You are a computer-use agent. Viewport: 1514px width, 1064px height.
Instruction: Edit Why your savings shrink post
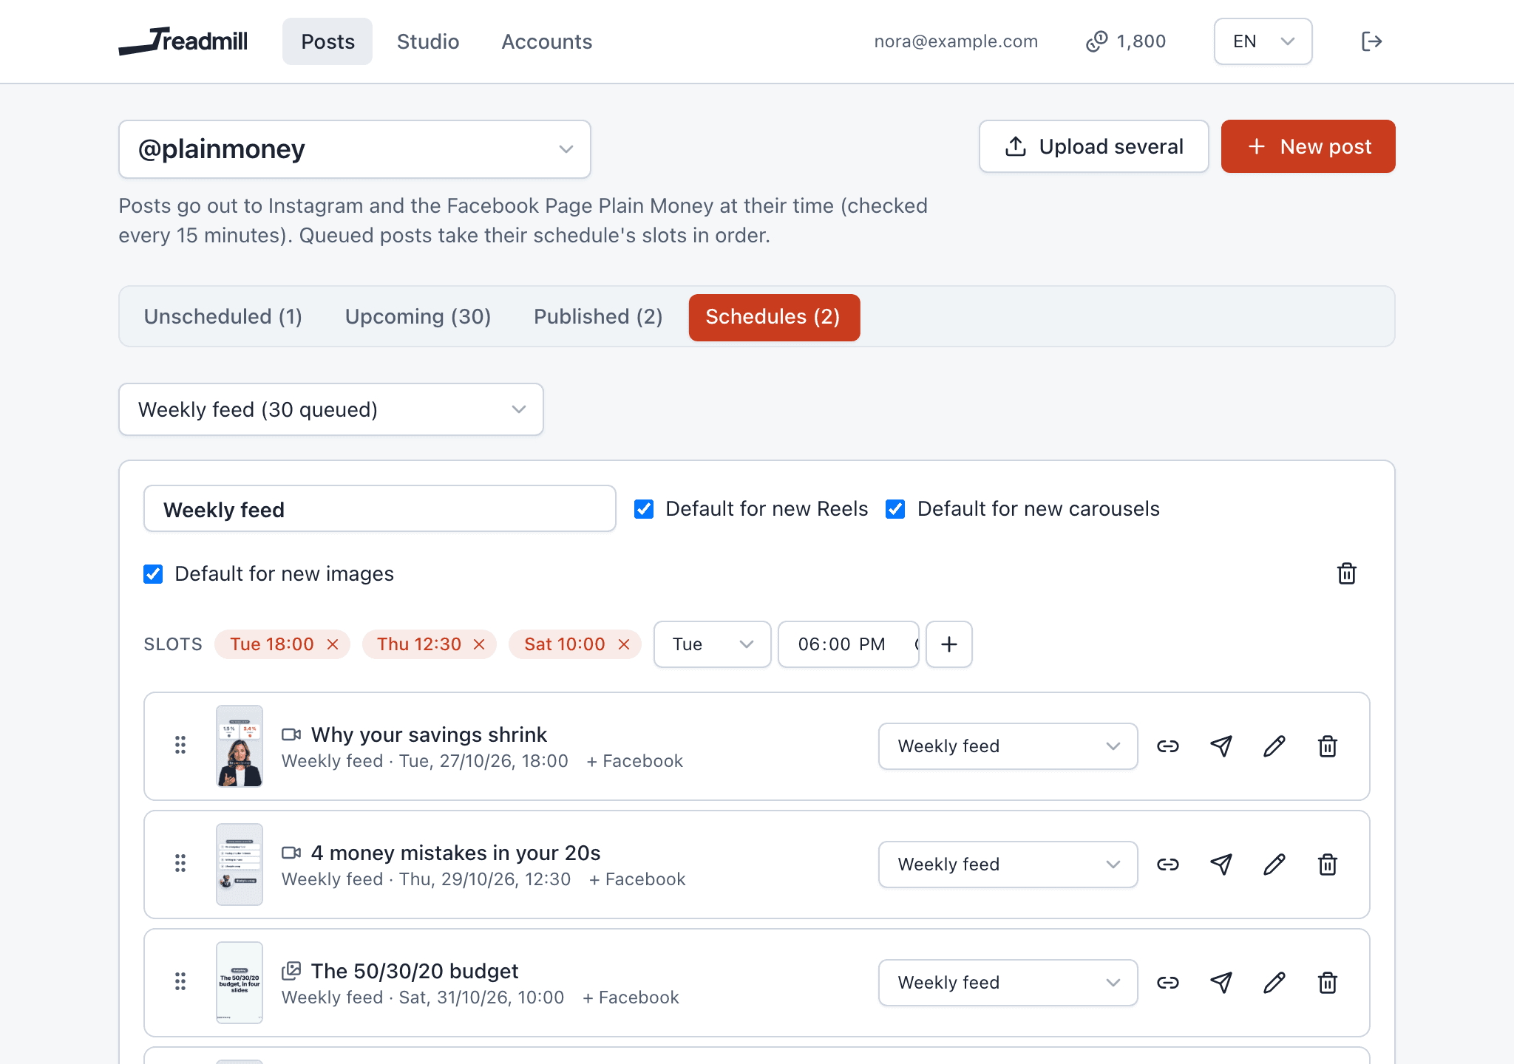1274,746
